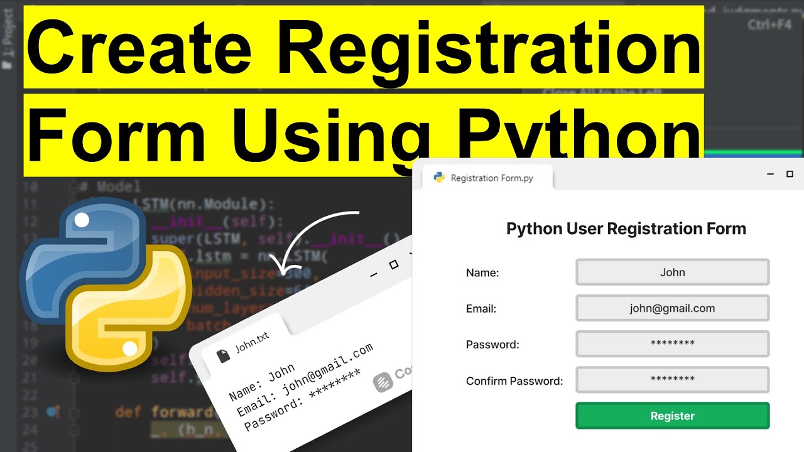Click the file icon on John.txt tab
Image resolution: width=804 pixels, height=452 pixels.
click(223, 356)
